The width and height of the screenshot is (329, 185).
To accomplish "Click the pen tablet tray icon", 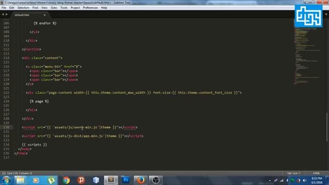I will [276, 180].
